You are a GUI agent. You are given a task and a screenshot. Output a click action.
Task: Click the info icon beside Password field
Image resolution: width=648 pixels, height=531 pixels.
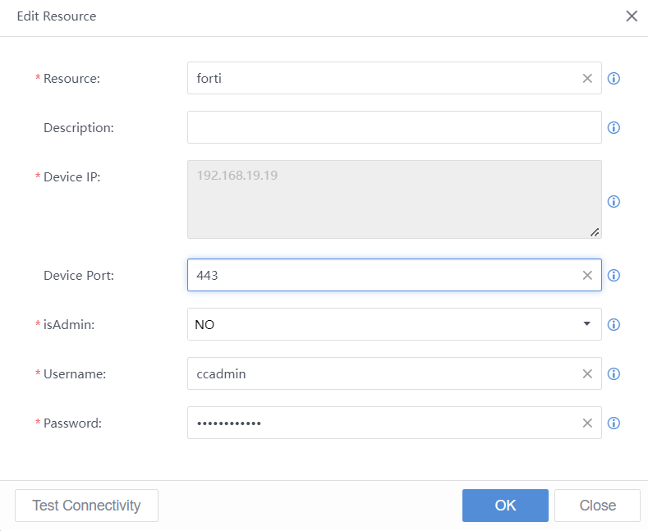pyautogui.click(x=614, y=423)
